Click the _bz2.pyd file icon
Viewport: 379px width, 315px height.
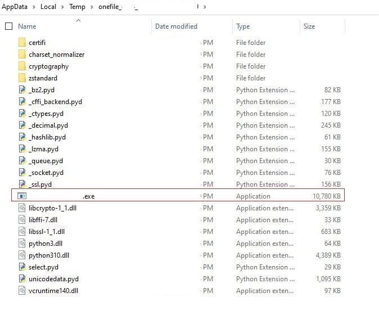[22, 90]
